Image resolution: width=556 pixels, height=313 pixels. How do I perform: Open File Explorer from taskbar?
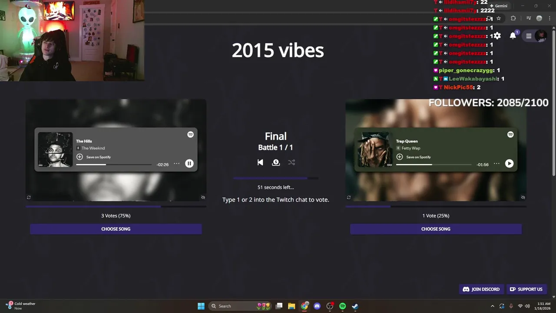click(x=291, y=306)
